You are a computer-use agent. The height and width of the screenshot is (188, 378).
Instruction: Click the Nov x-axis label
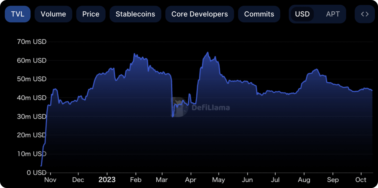50,180
